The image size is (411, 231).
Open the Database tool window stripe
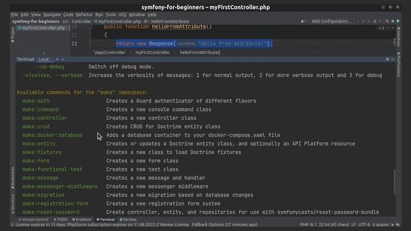[x=398, y=37]
